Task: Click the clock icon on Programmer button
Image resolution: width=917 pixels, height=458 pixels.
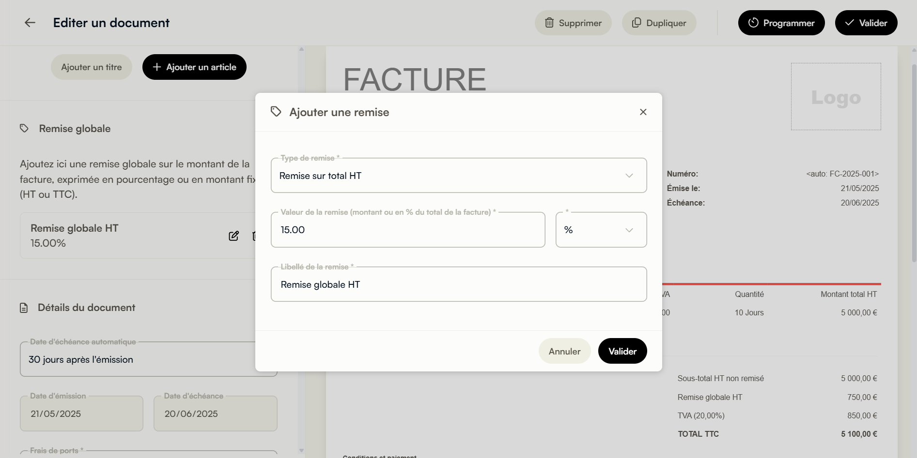Action: [753, 23]
